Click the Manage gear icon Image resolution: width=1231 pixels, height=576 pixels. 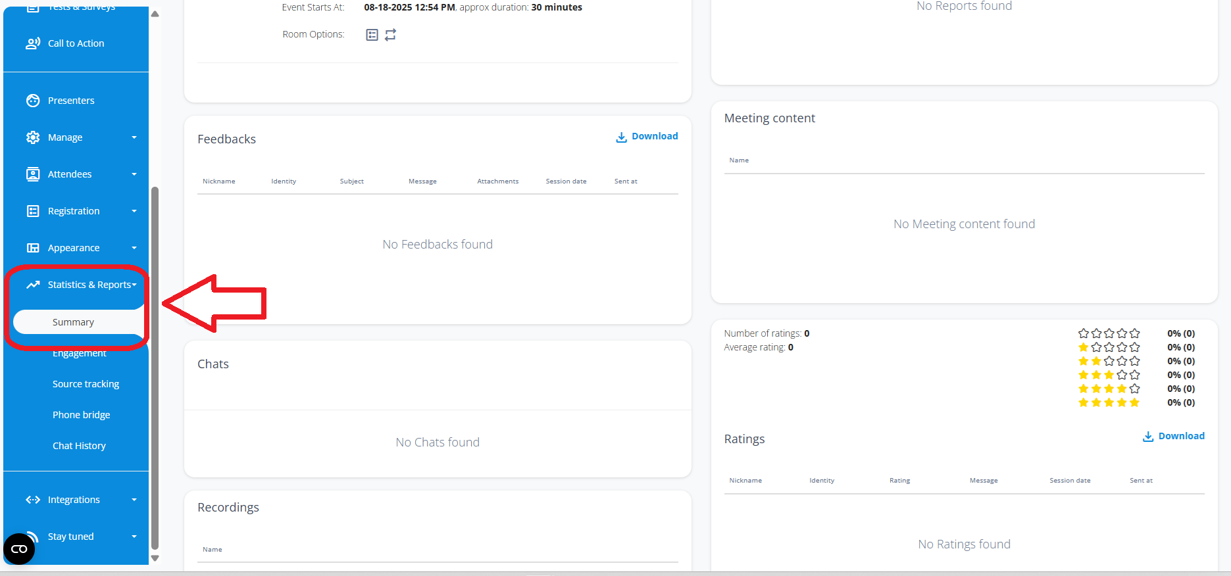33,137
